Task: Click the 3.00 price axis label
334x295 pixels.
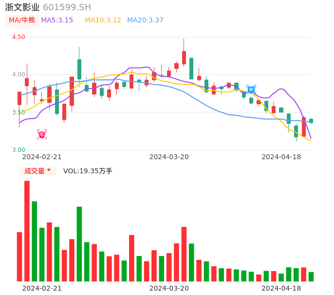Action: [19, 150]
